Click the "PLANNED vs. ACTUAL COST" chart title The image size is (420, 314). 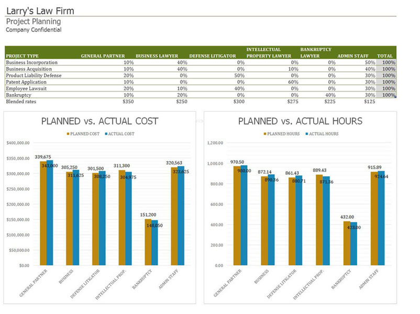(100, 121)
